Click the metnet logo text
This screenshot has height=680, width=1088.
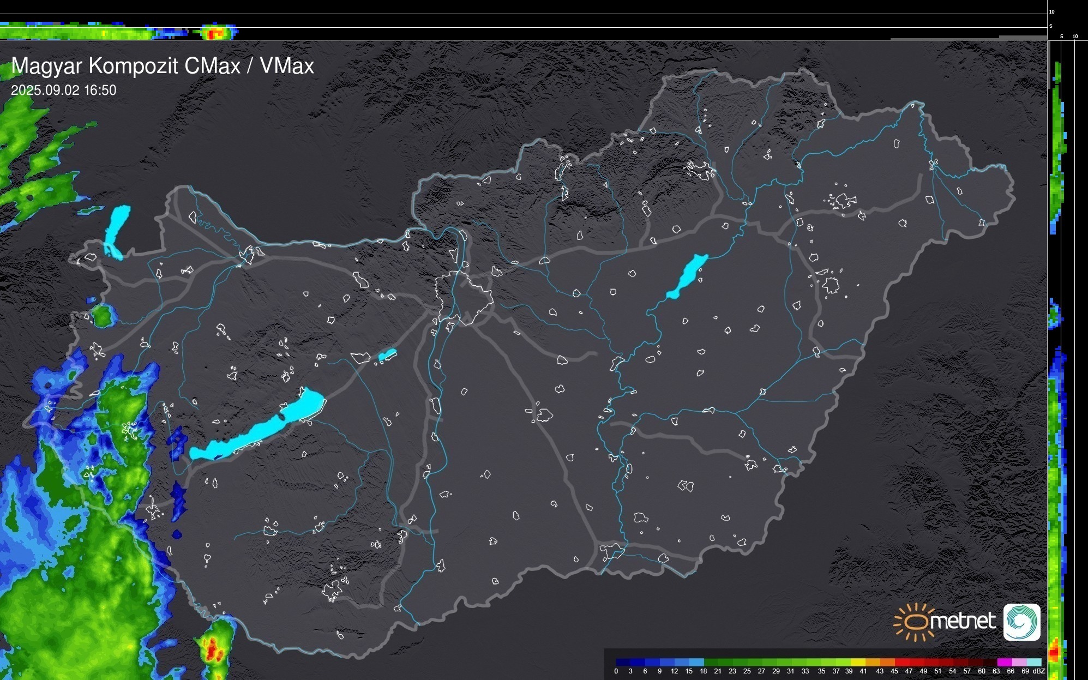tap(963, 622)
